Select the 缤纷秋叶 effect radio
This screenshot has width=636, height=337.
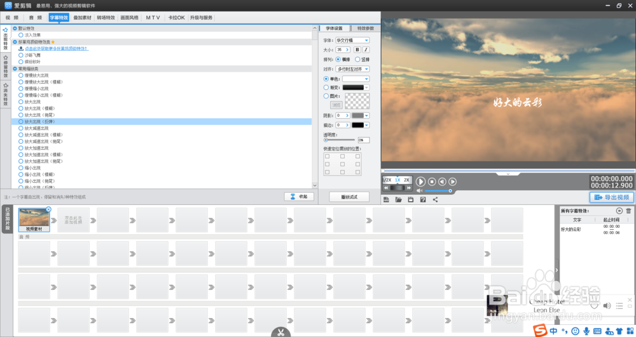(21, 62)
